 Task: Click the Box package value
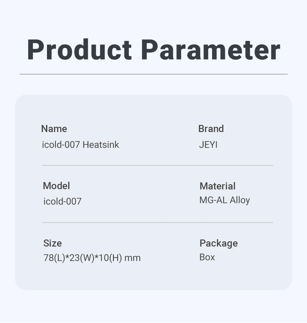point(207,257)
